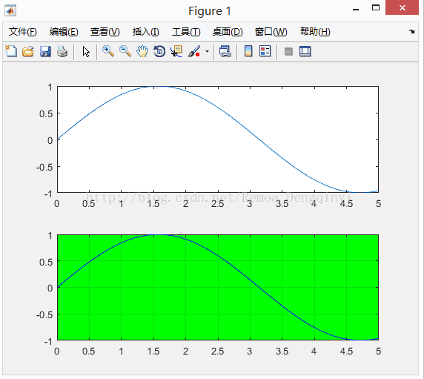Insert a legend using the toolbar icon

point(265,51)
